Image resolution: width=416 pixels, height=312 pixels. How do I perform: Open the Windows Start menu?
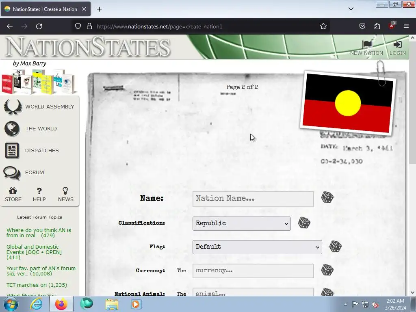click(11, 304)
